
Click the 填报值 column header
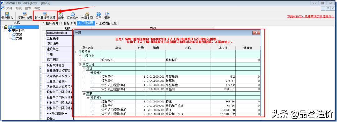tap(223, 48)
